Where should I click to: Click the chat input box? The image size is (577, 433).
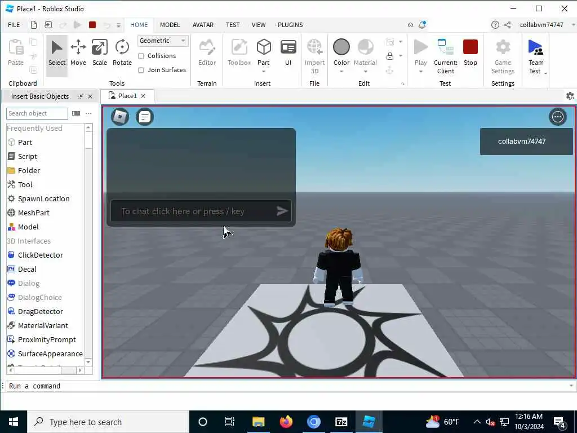click(201, 211)
